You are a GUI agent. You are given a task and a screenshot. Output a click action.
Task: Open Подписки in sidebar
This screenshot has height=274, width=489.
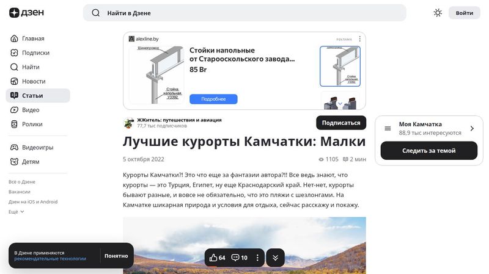38,52
